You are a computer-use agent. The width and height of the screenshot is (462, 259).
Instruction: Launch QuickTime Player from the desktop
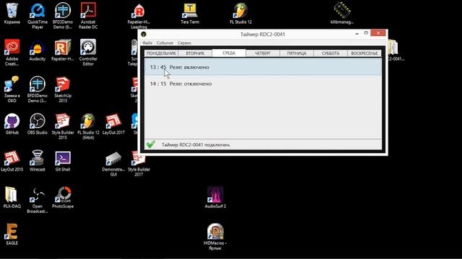pyautogui.click(x=38, y=12)
